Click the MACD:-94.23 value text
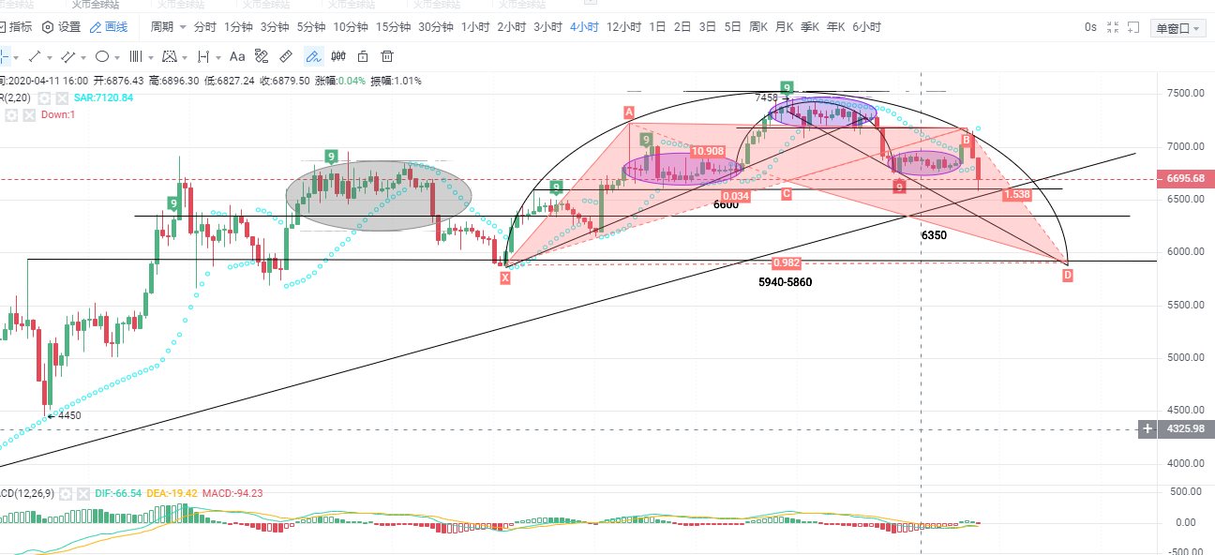Image resolution: width=1215 pixels, height=555 pixels. (x=232, y=493)
